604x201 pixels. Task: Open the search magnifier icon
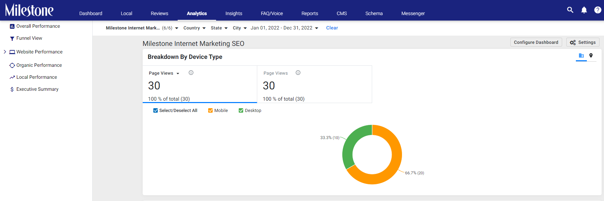pos(570,10)
